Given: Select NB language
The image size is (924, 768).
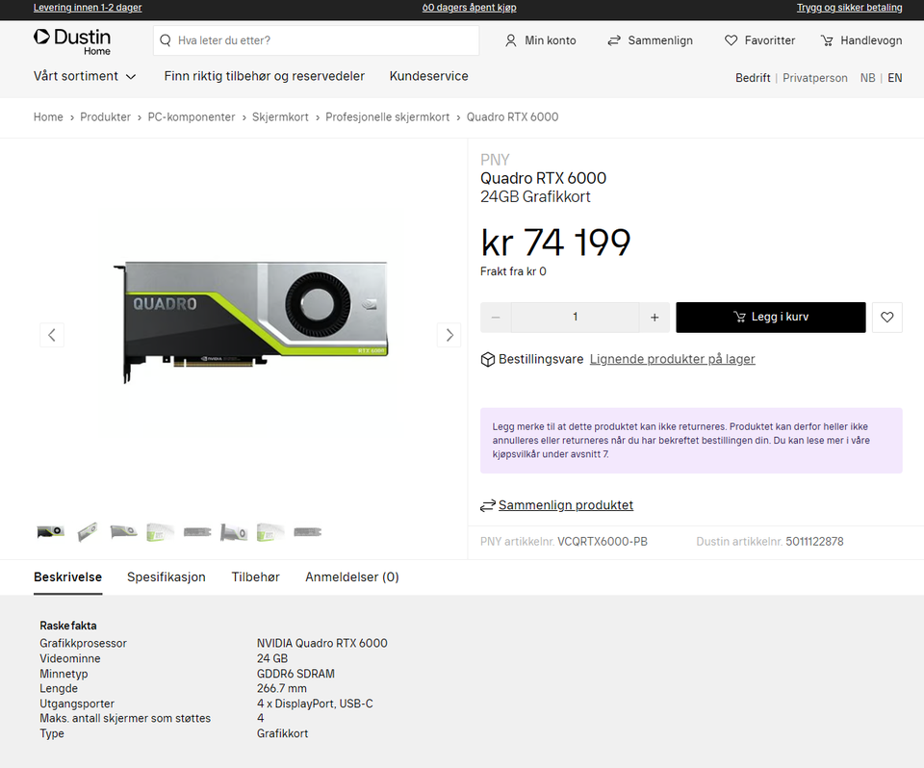Looking at the screenshot, I should point(867,78).
